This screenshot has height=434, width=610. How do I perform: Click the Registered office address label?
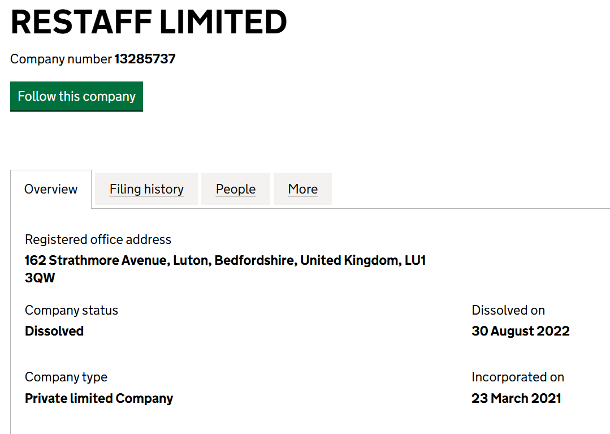[x=98, y=239]
